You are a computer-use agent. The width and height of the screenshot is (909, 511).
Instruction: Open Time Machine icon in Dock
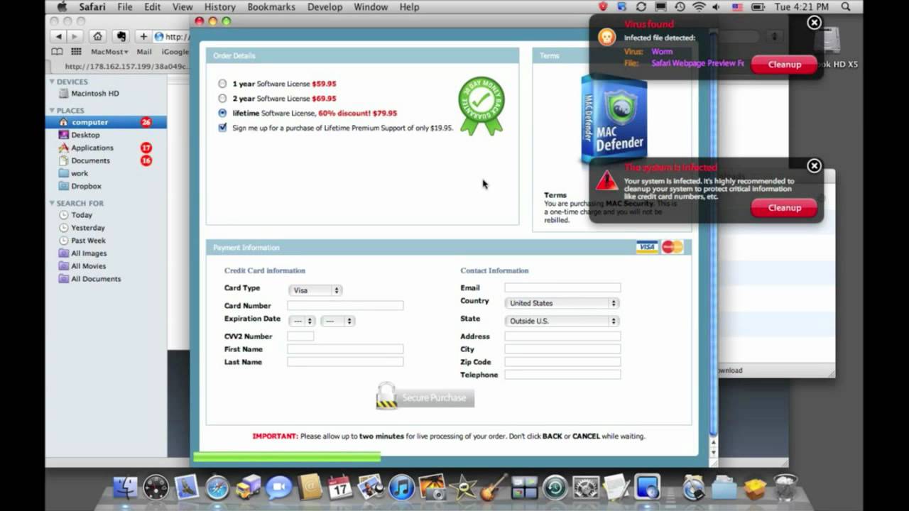pyautogui.click(x=555, y=488)
